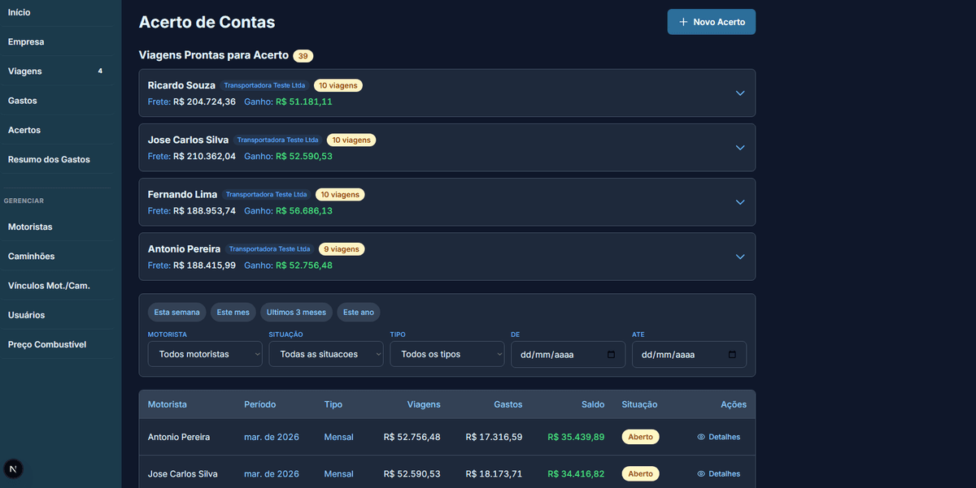976x488 pixels.
Task: Apply the 'Este mes' quick filter
Action: tap(233, 313)
